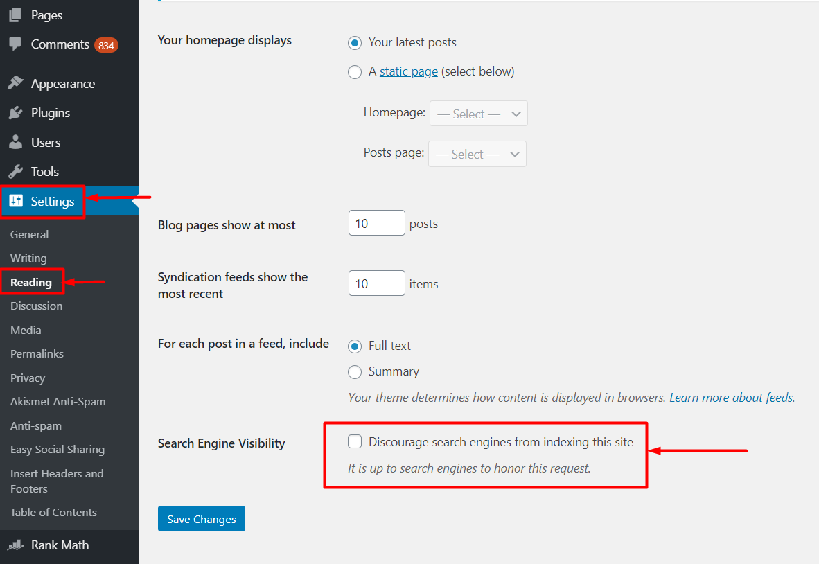
Task: Follow the Learn more about feeds link
Action: [730, 397]
